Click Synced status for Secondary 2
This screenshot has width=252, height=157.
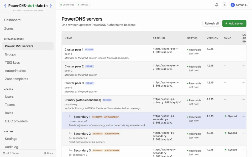[x=231, y=133]
